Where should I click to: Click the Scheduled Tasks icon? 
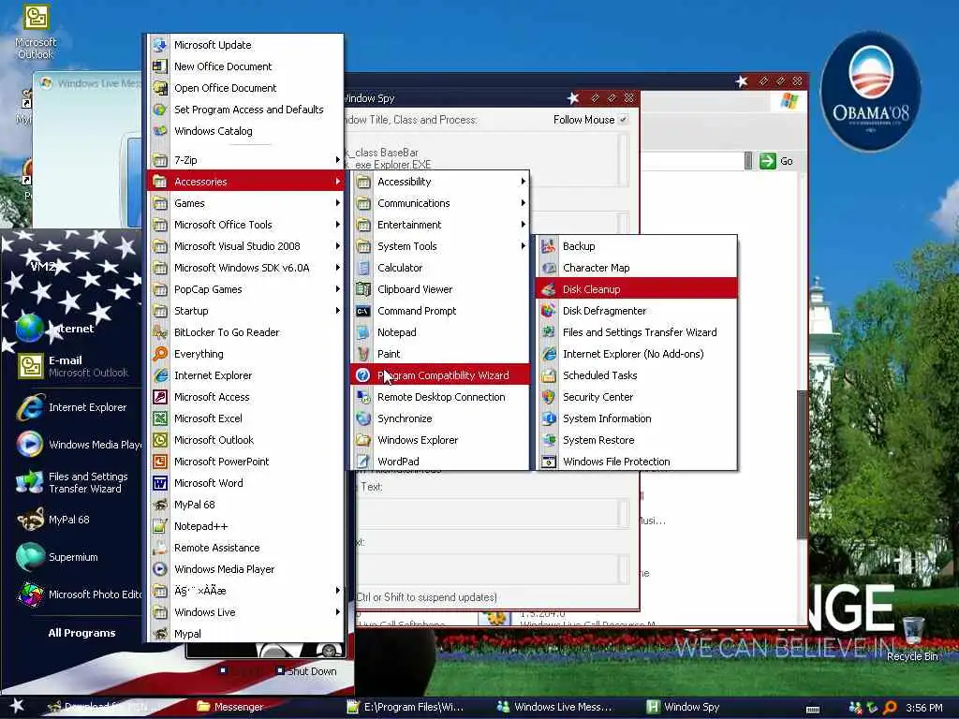click(x=549, y=375)
